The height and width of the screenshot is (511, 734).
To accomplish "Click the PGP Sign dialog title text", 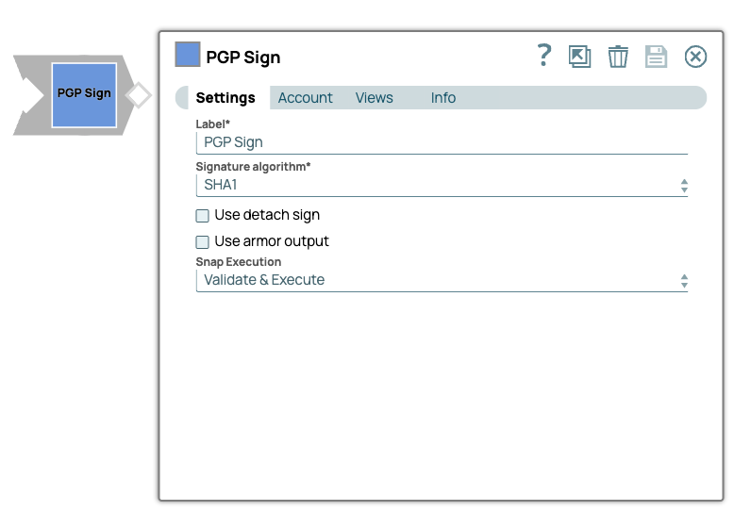I will (x=243, y=58).
